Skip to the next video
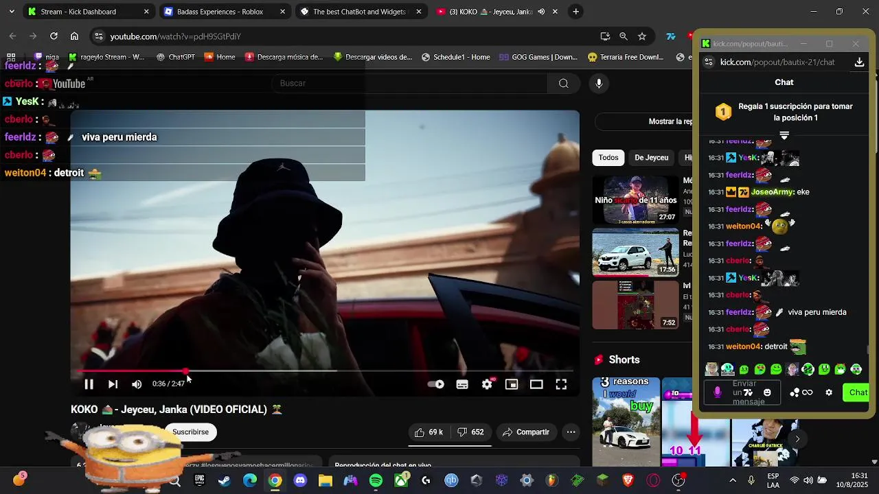This screenshot has width=879, height=494. (x=113, y=384)
